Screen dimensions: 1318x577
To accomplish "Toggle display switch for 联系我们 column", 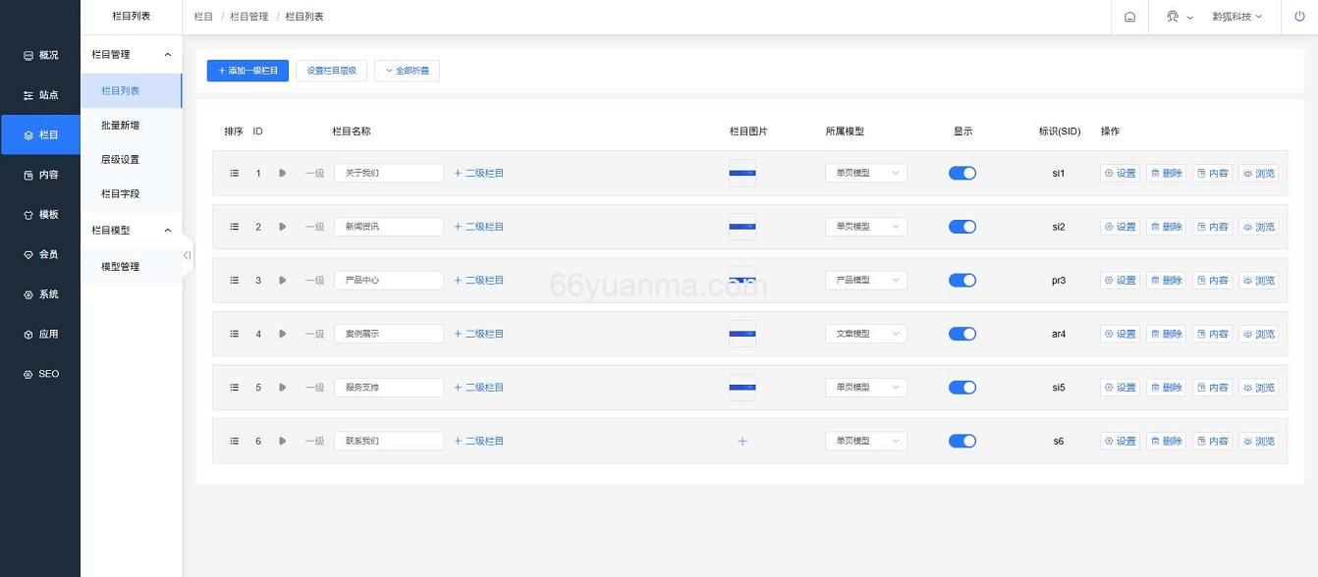I will point(962,441).
